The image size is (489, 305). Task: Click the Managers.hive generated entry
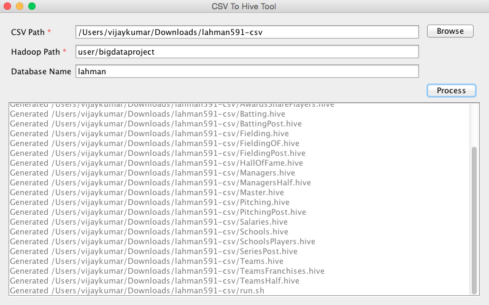[153, 173]
